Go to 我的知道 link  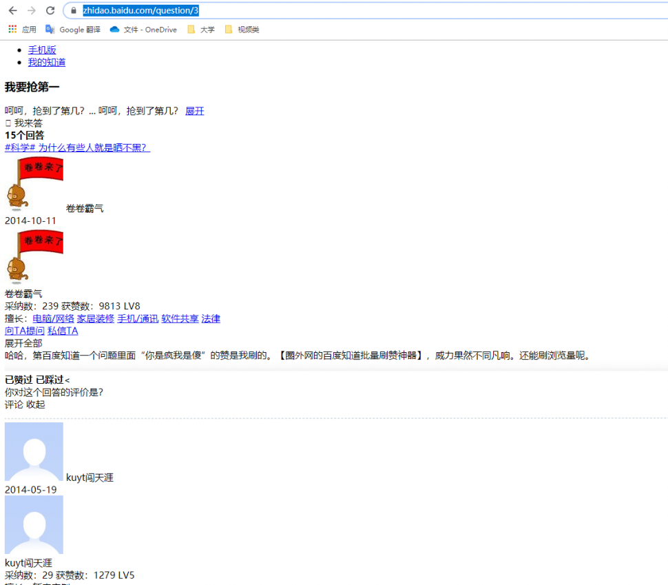pos(47,62)
